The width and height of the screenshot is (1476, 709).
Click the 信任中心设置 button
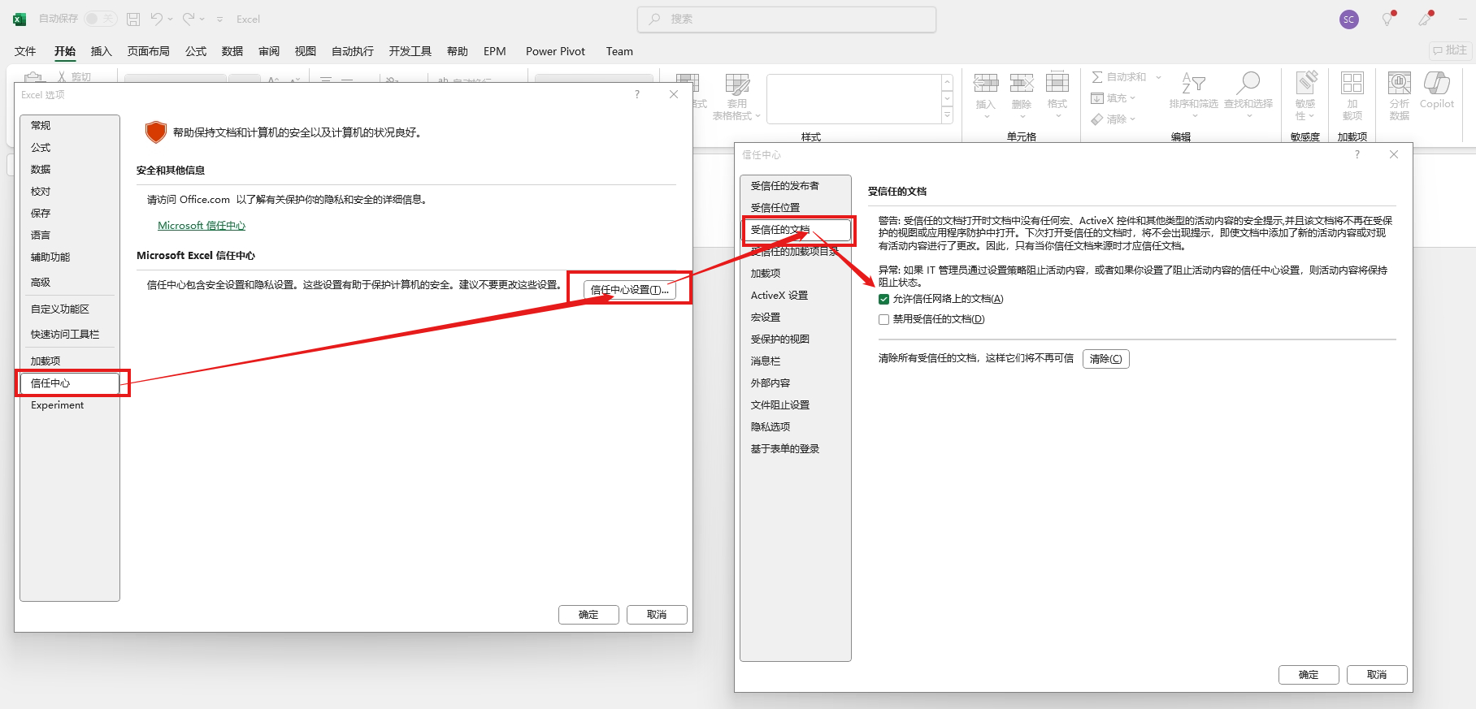(630, 289)
